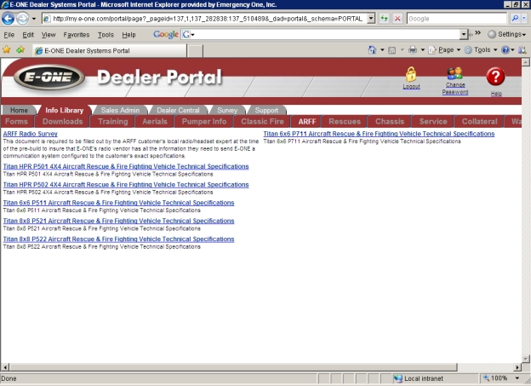Click the browser Forward arrow button
The image size is (531, 386).
click(22, 18)
